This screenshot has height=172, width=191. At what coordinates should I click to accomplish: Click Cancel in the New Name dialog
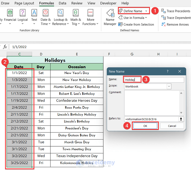tap(172, 126)
